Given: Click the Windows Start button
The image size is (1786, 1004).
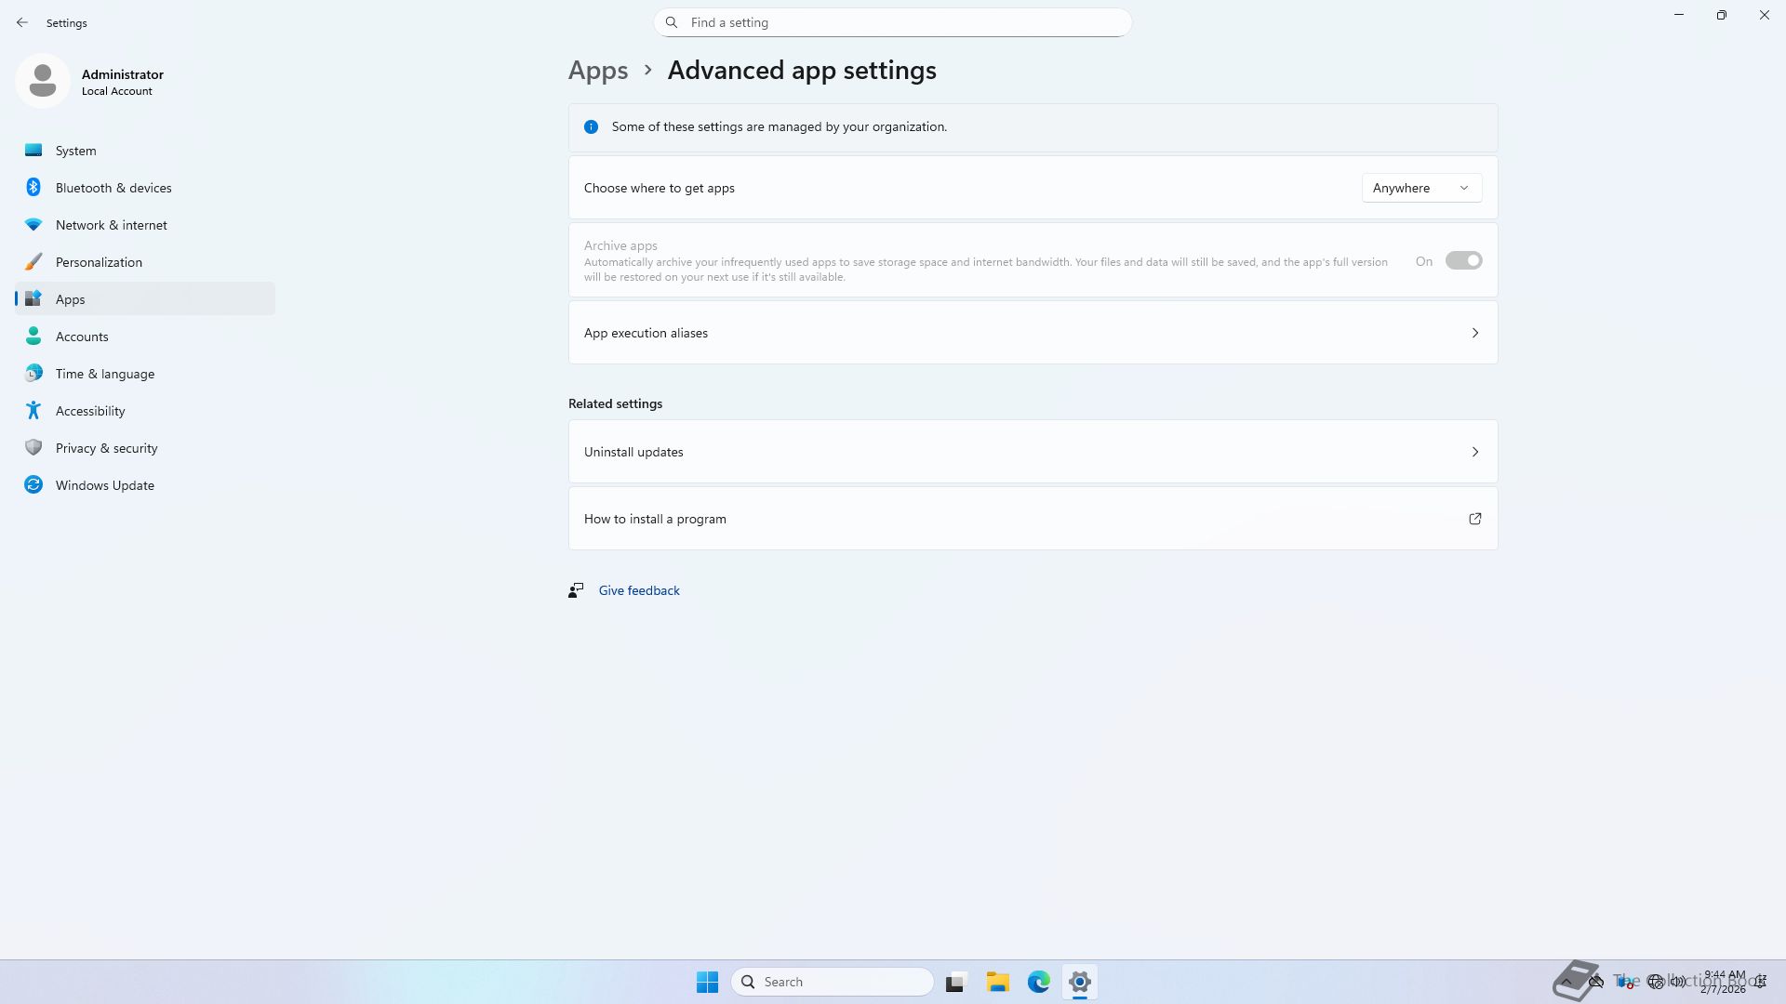Looking at the screenshot, I should click(x=707, y=982).
